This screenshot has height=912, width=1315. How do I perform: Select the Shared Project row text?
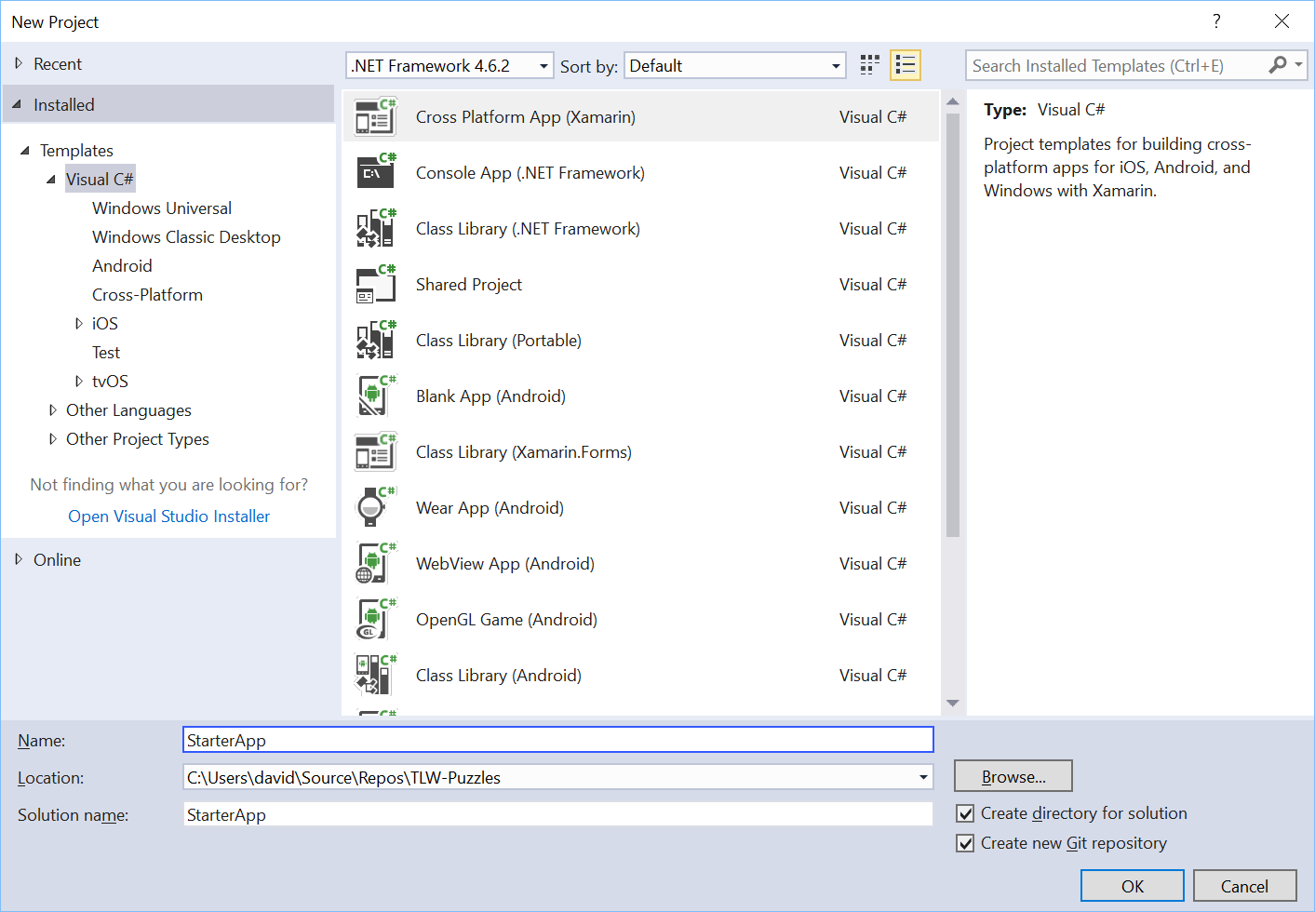coord(469,285)
